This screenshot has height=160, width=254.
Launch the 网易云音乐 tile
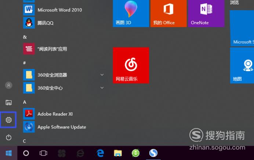pos(131,65)
